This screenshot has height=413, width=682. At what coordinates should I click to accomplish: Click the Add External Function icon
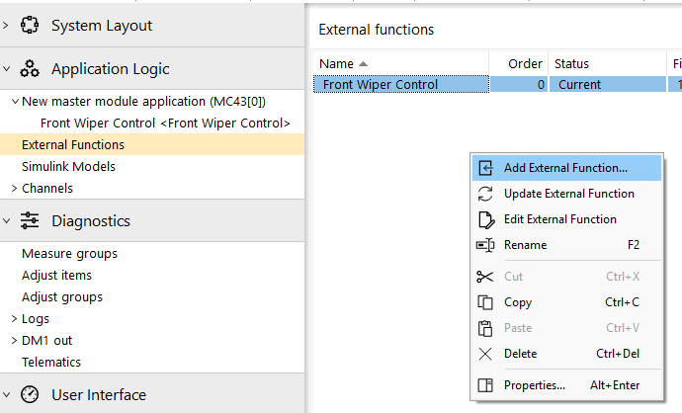[x=485, y=168]
